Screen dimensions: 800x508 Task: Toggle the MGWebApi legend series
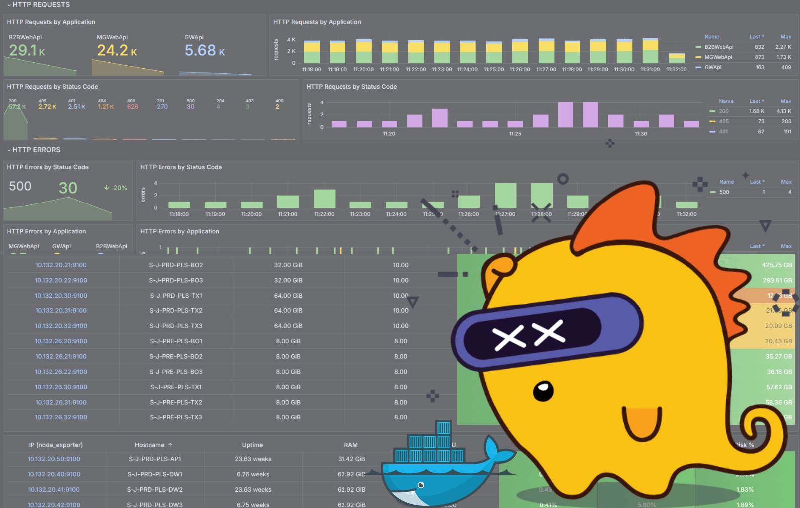(718, 57)
